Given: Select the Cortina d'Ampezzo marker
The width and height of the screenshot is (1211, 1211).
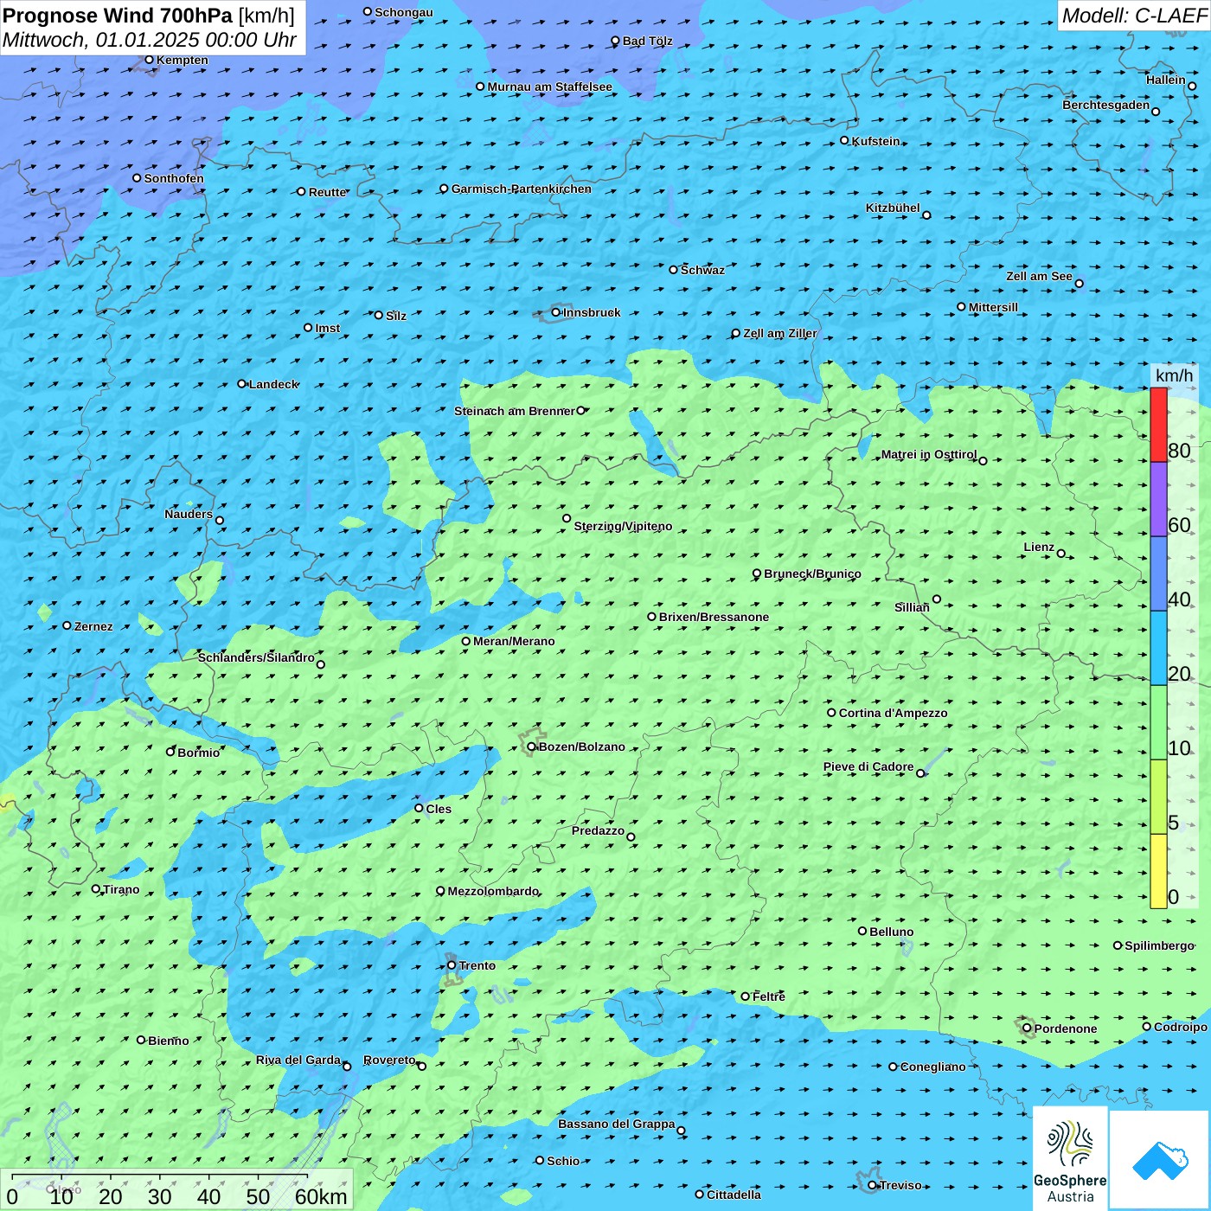Looking at the screenshot, I should click(832, 713).
